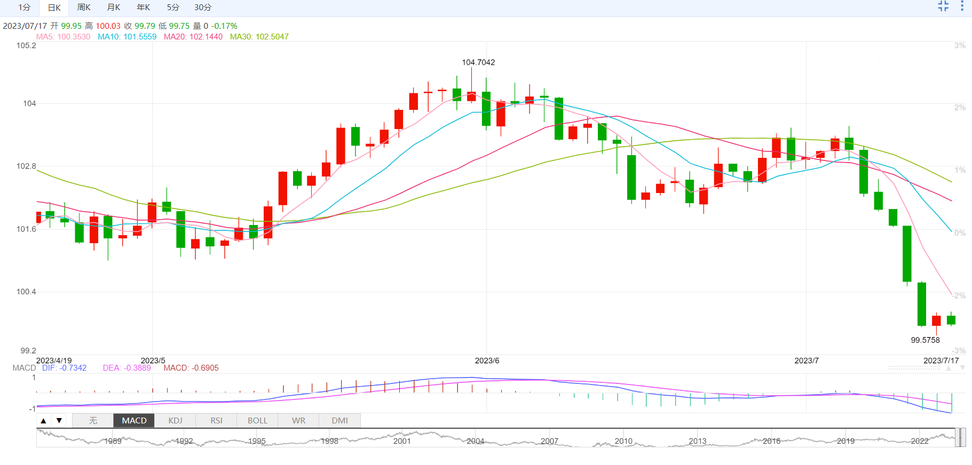Click the gray up triangle below 2023/7/17
This screenshot has width=972, height=465.
[x=949, y=368]
